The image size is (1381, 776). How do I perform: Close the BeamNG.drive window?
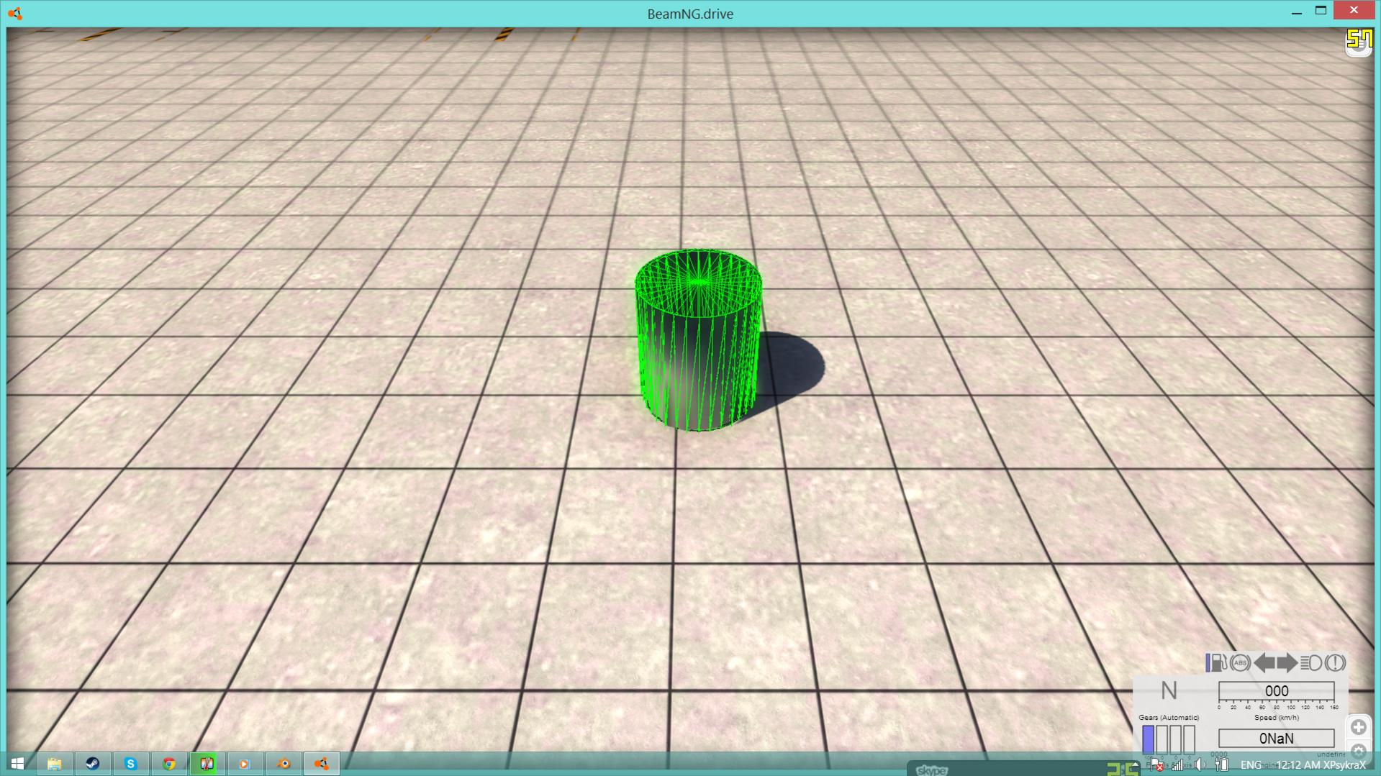coord(1354,10)
